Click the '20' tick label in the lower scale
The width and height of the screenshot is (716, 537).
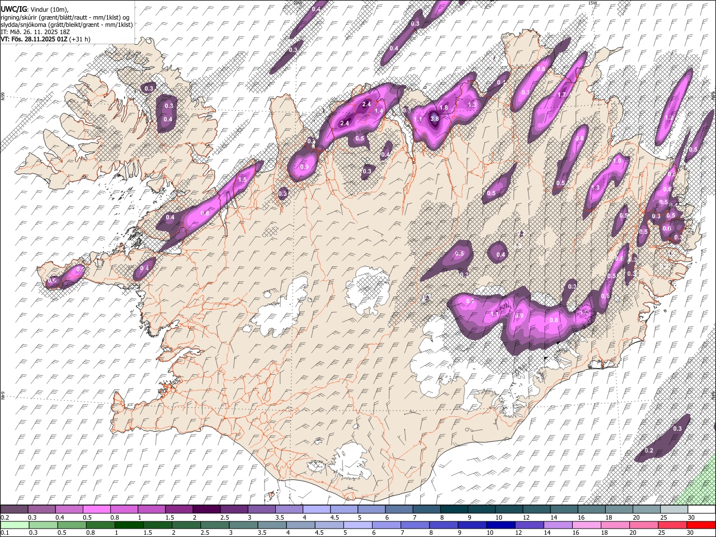click(x=633, y=533)
